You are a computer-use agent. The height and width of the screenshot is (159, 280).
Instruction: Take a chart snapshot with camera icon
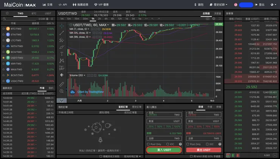207,19
